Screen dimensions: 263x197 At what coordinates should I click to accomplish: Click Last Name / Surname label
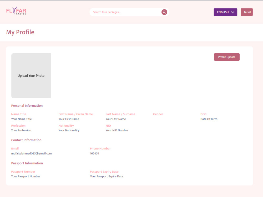(120, 114)
